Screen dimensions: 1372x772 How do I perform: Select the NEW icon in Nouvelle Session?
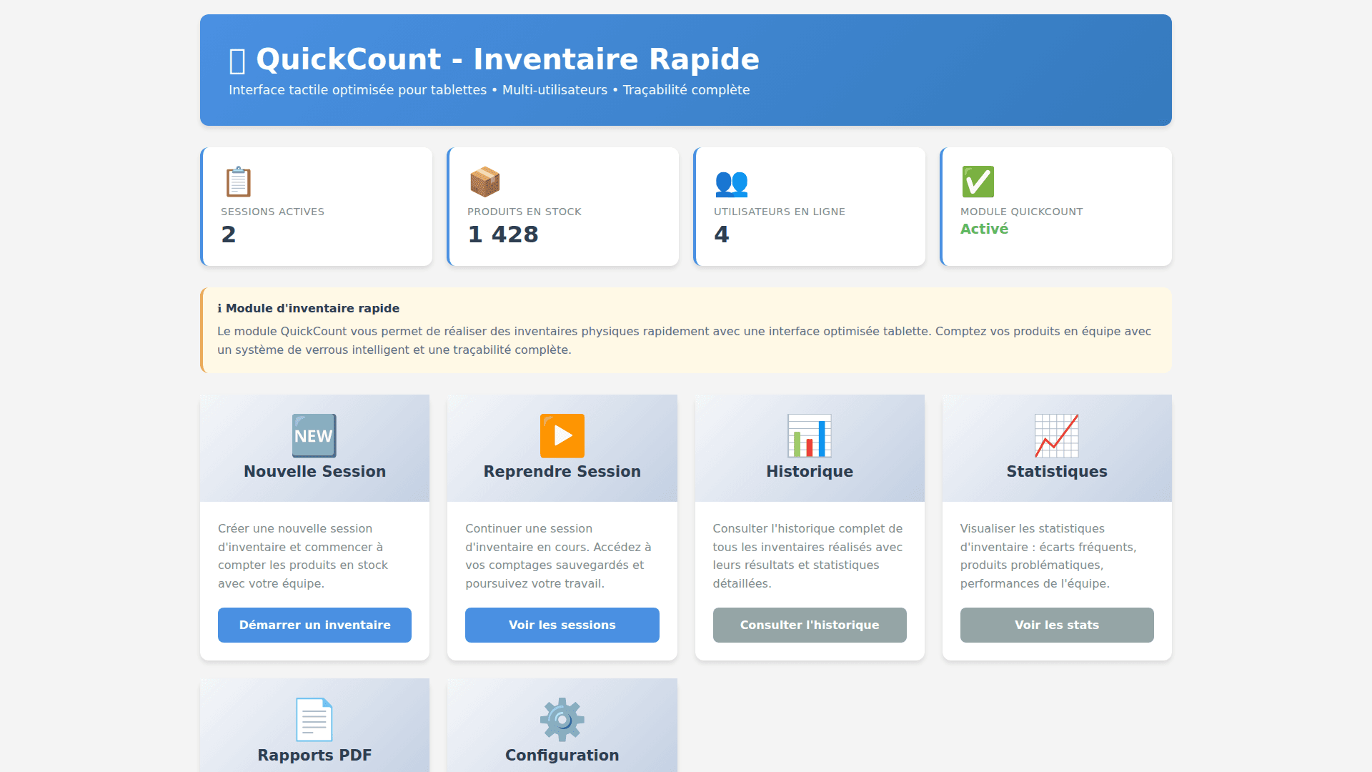pos(314,435)
